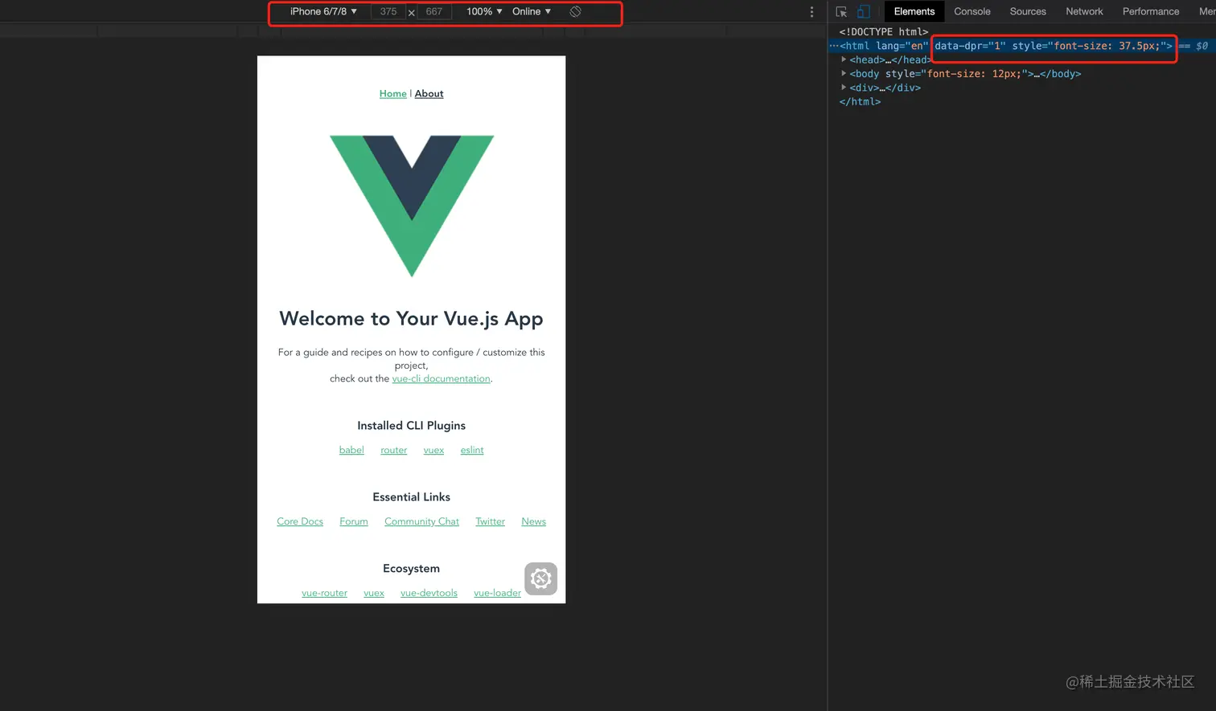The width and height of the screenshot is (1216, 711).
Task: Click the viewport width field showing 375
Action: [388, 11]
